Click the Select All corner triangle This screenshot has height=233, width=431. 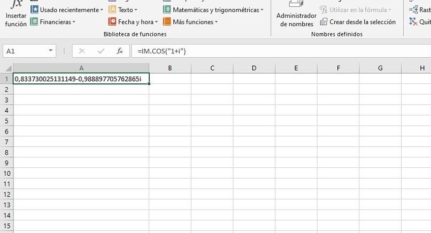point(8,68)
